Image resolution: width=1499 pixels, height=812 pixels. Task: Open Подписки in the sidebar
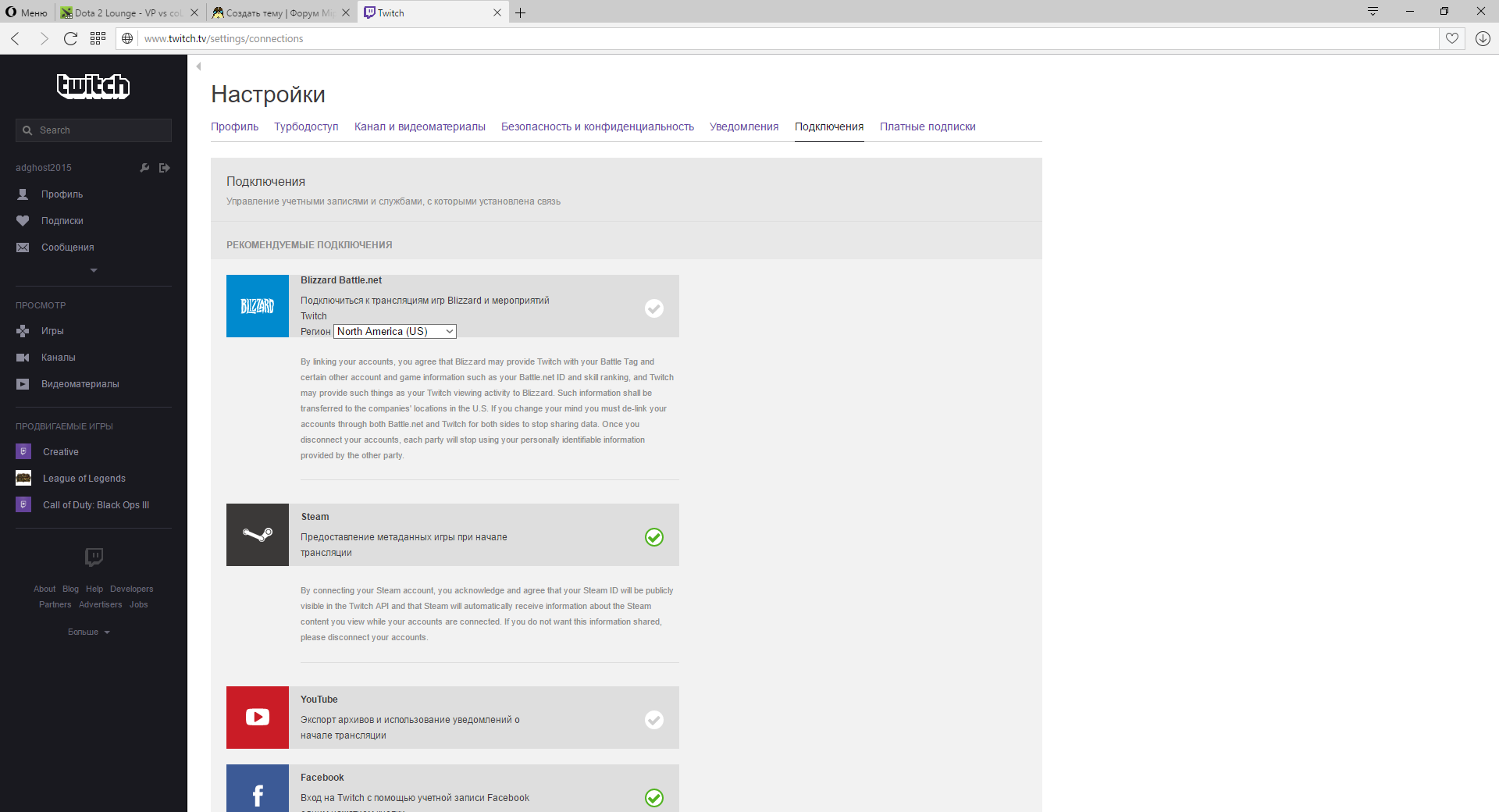tap(62, 221)
